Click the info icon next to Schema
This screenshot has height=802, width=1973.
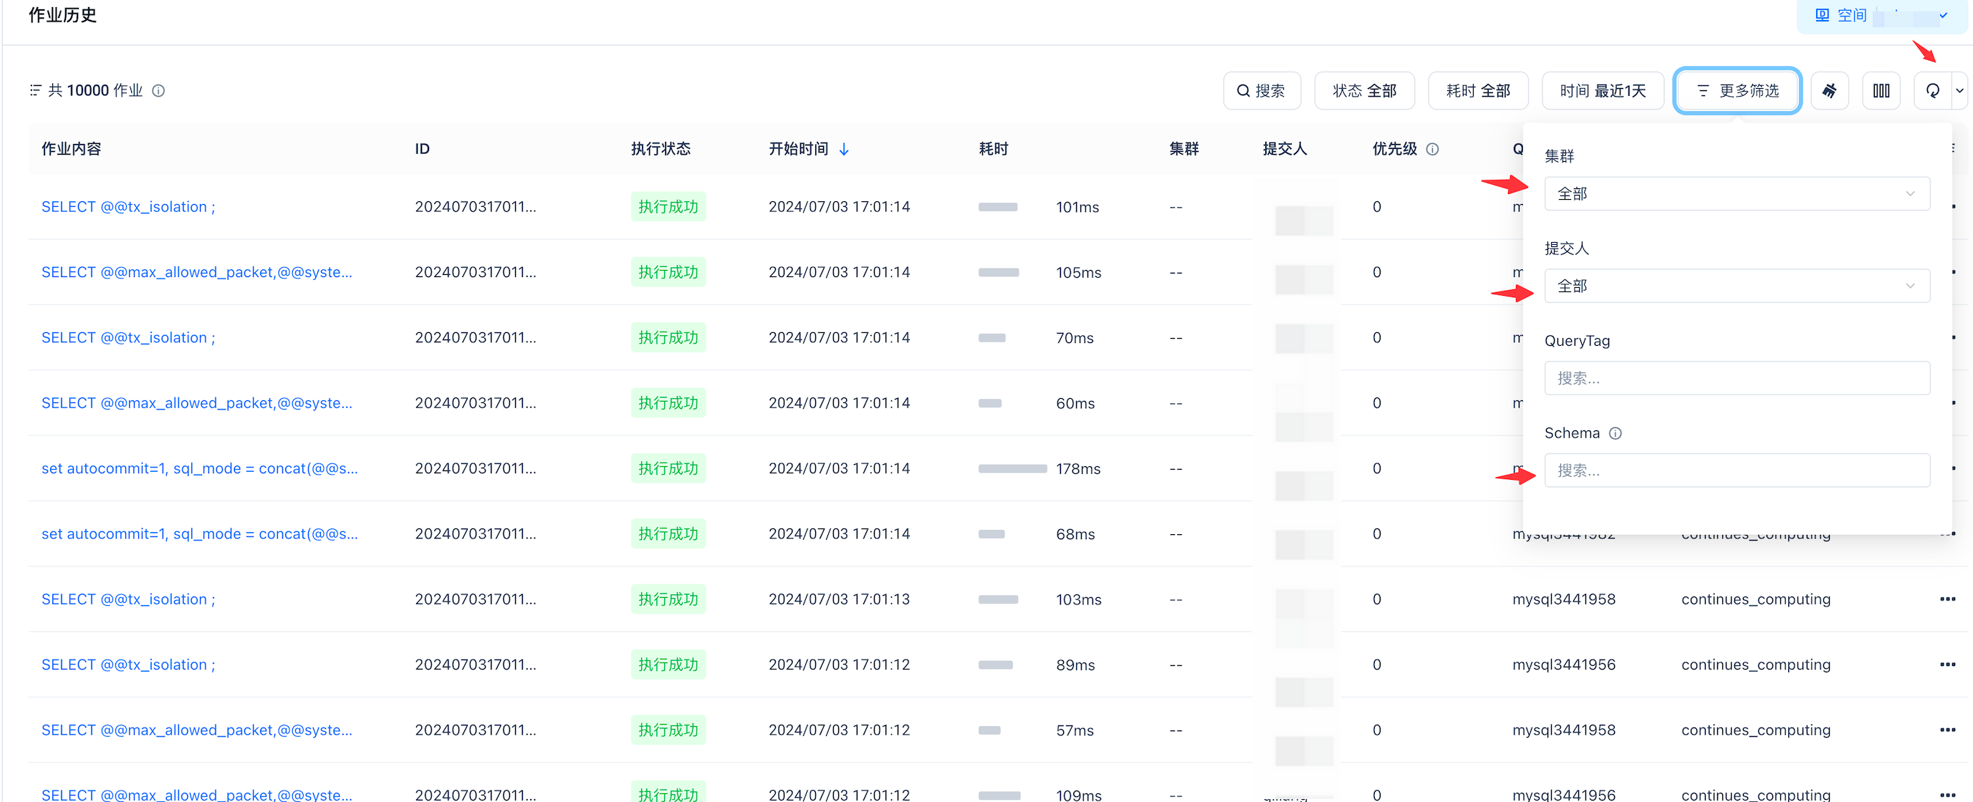tap(1616, 433)
